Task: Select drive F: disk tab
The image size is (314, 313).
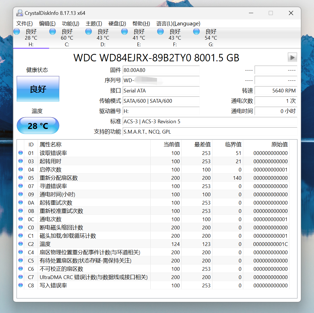Action: click(175, 38)
